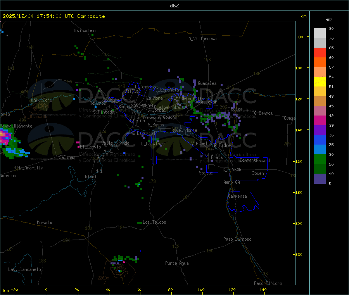The image size is (349, 295).
Task: Click the R_Padre map label
Action: (x=222, y=145)
